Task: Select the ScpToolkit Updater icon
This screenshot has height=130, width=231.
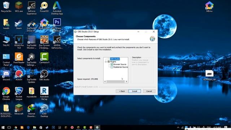Action: (x=31, y=77)
